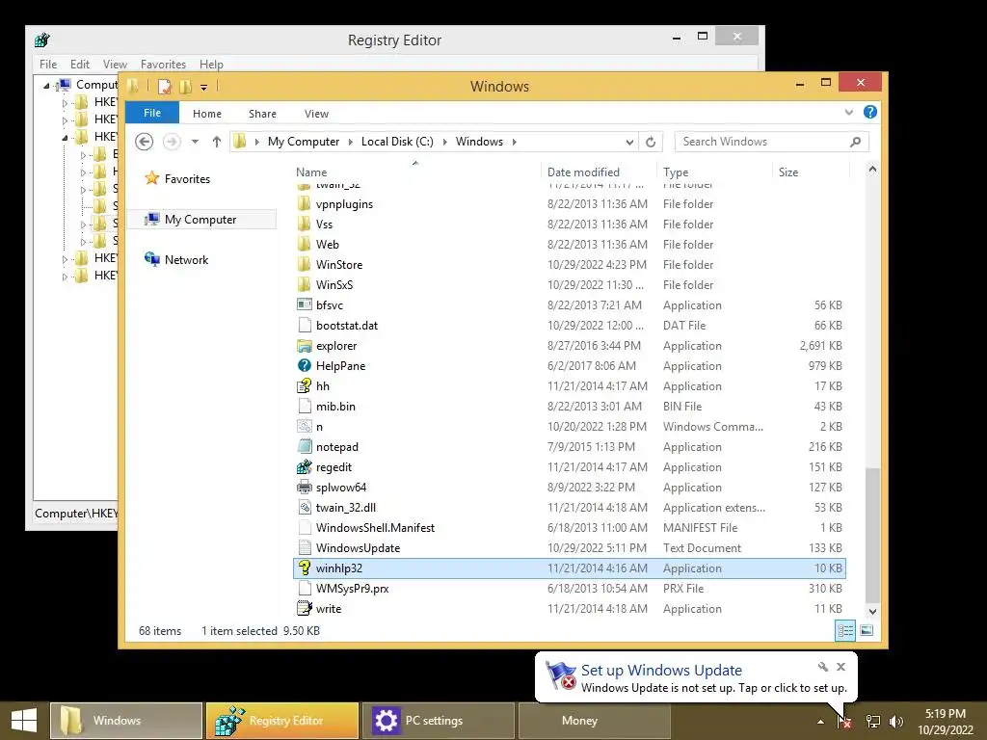The height and width of the screenshot is (740, 987).
Task: Open the Start button on the taskbar
Action: point(24,721)
